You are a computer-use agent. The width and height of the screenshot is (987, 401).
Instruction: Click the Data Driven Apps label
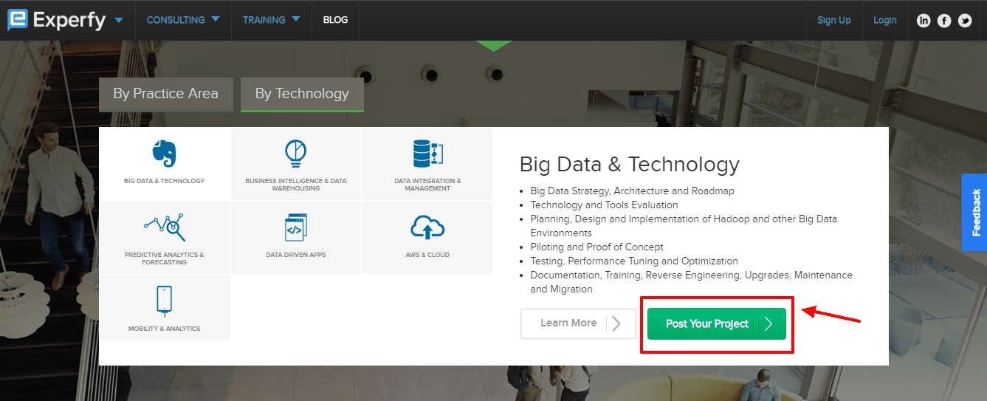(x=296, y=255)
